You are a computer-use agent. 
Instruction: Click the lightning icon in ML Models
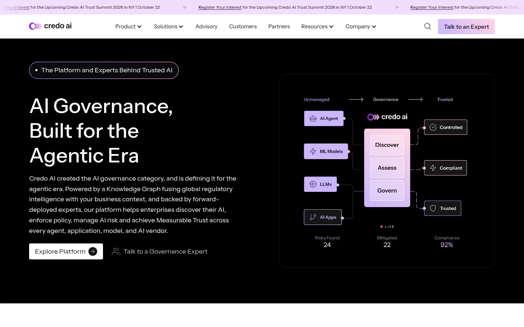point(313,152)
